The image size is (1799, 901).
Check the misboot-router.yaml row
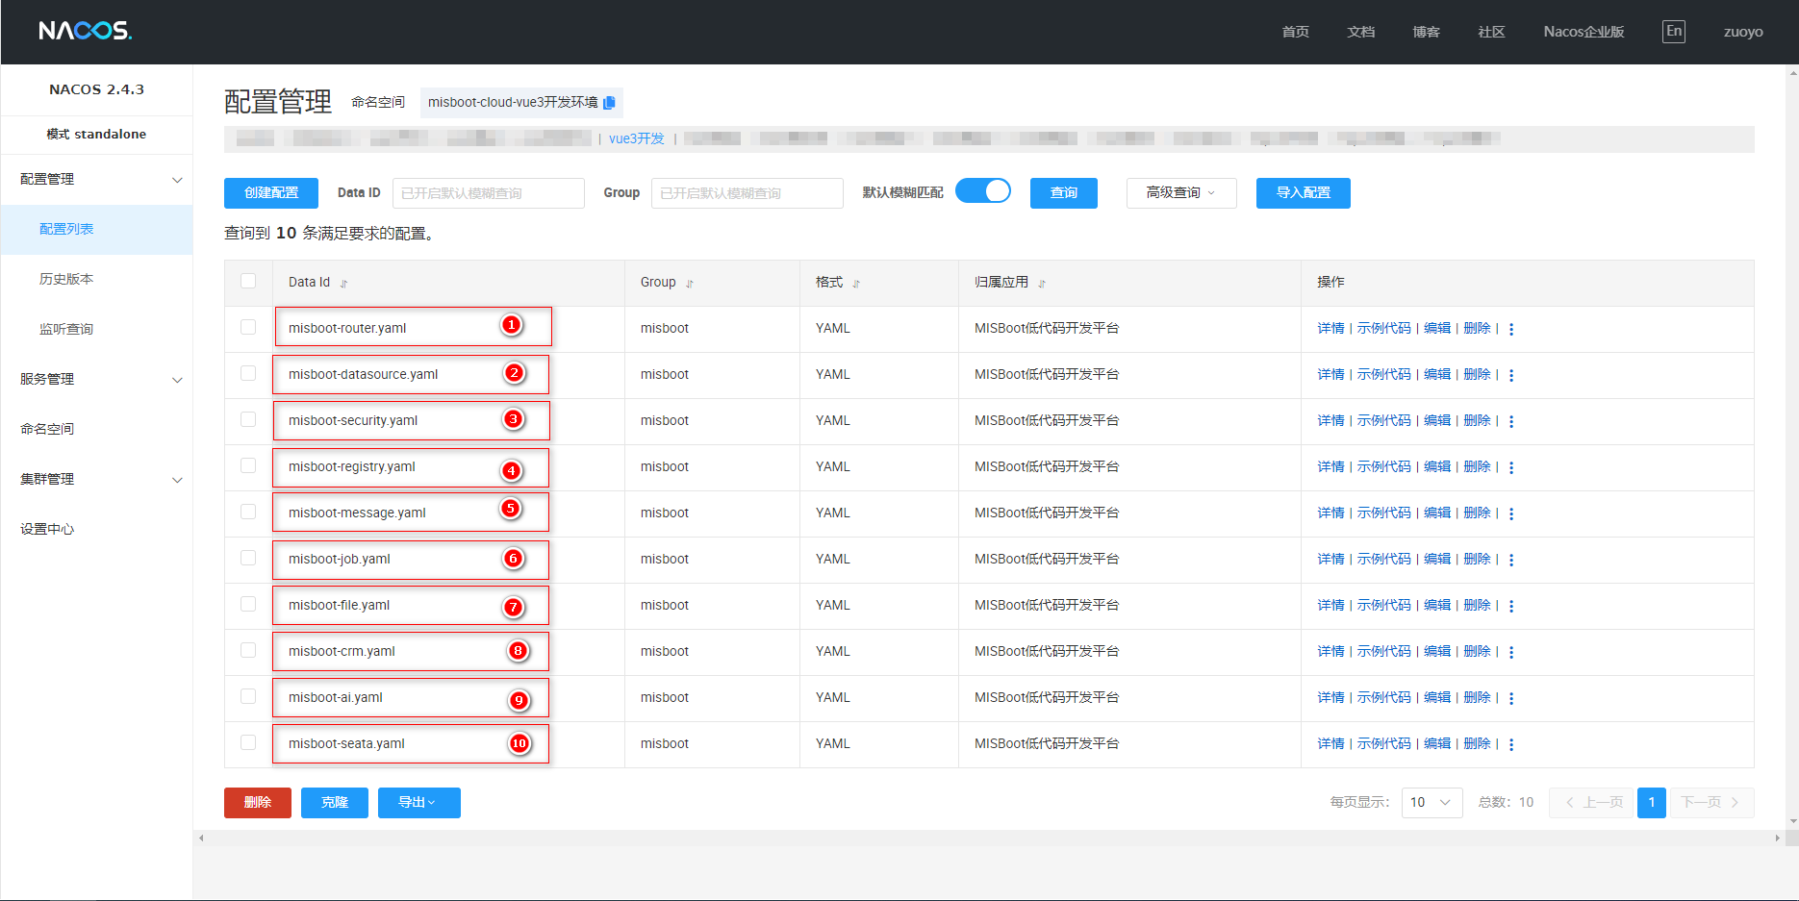[x=248, y=327]
